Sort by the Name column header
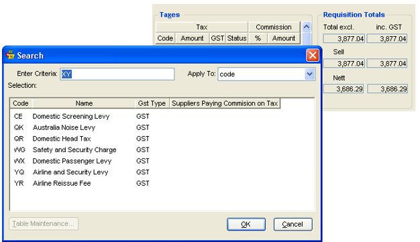The width and height of the screenshot is (420, 242). point(84,103)
